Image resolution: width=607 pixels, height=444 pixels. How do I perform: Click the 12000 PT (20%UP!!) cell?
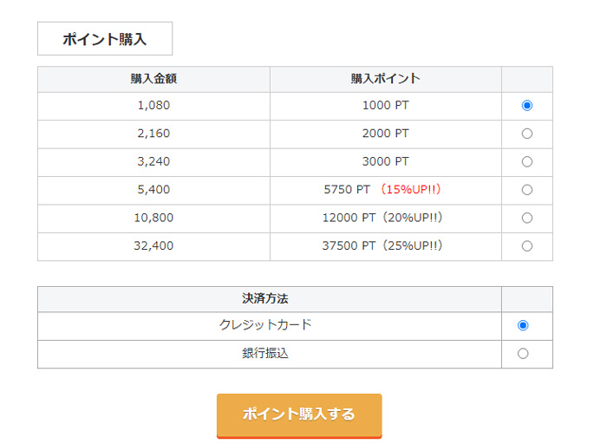click(x=385, y=218)
